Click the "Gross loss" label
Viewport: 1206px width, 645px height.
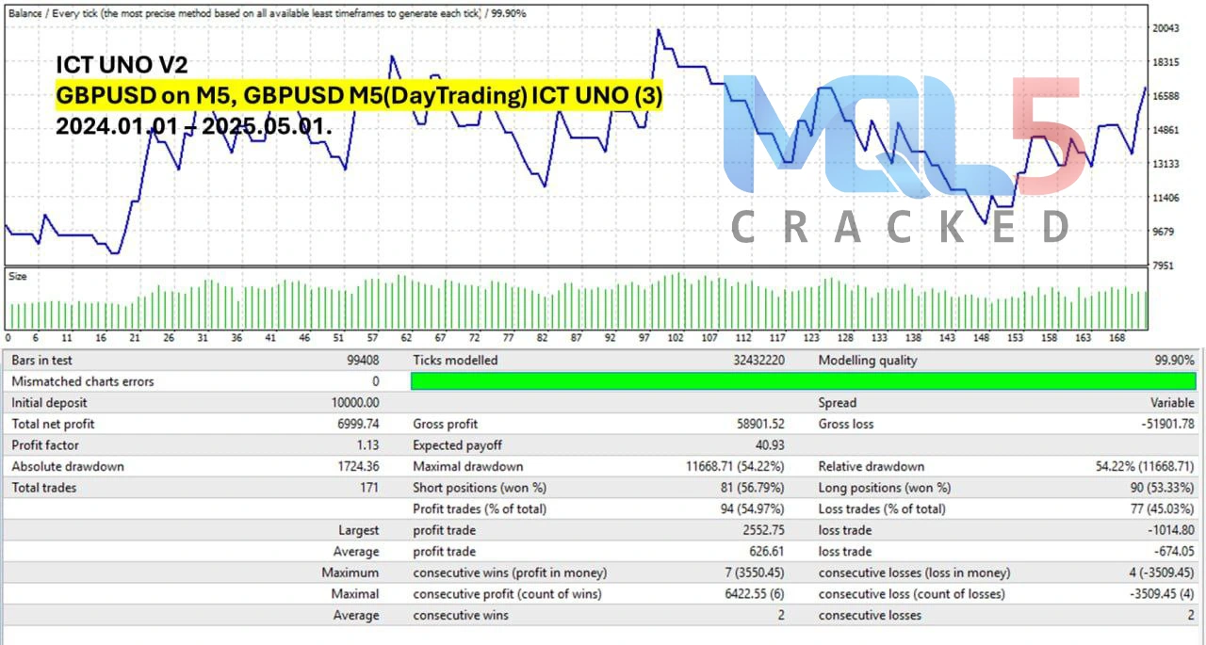(x=846, y=424)
